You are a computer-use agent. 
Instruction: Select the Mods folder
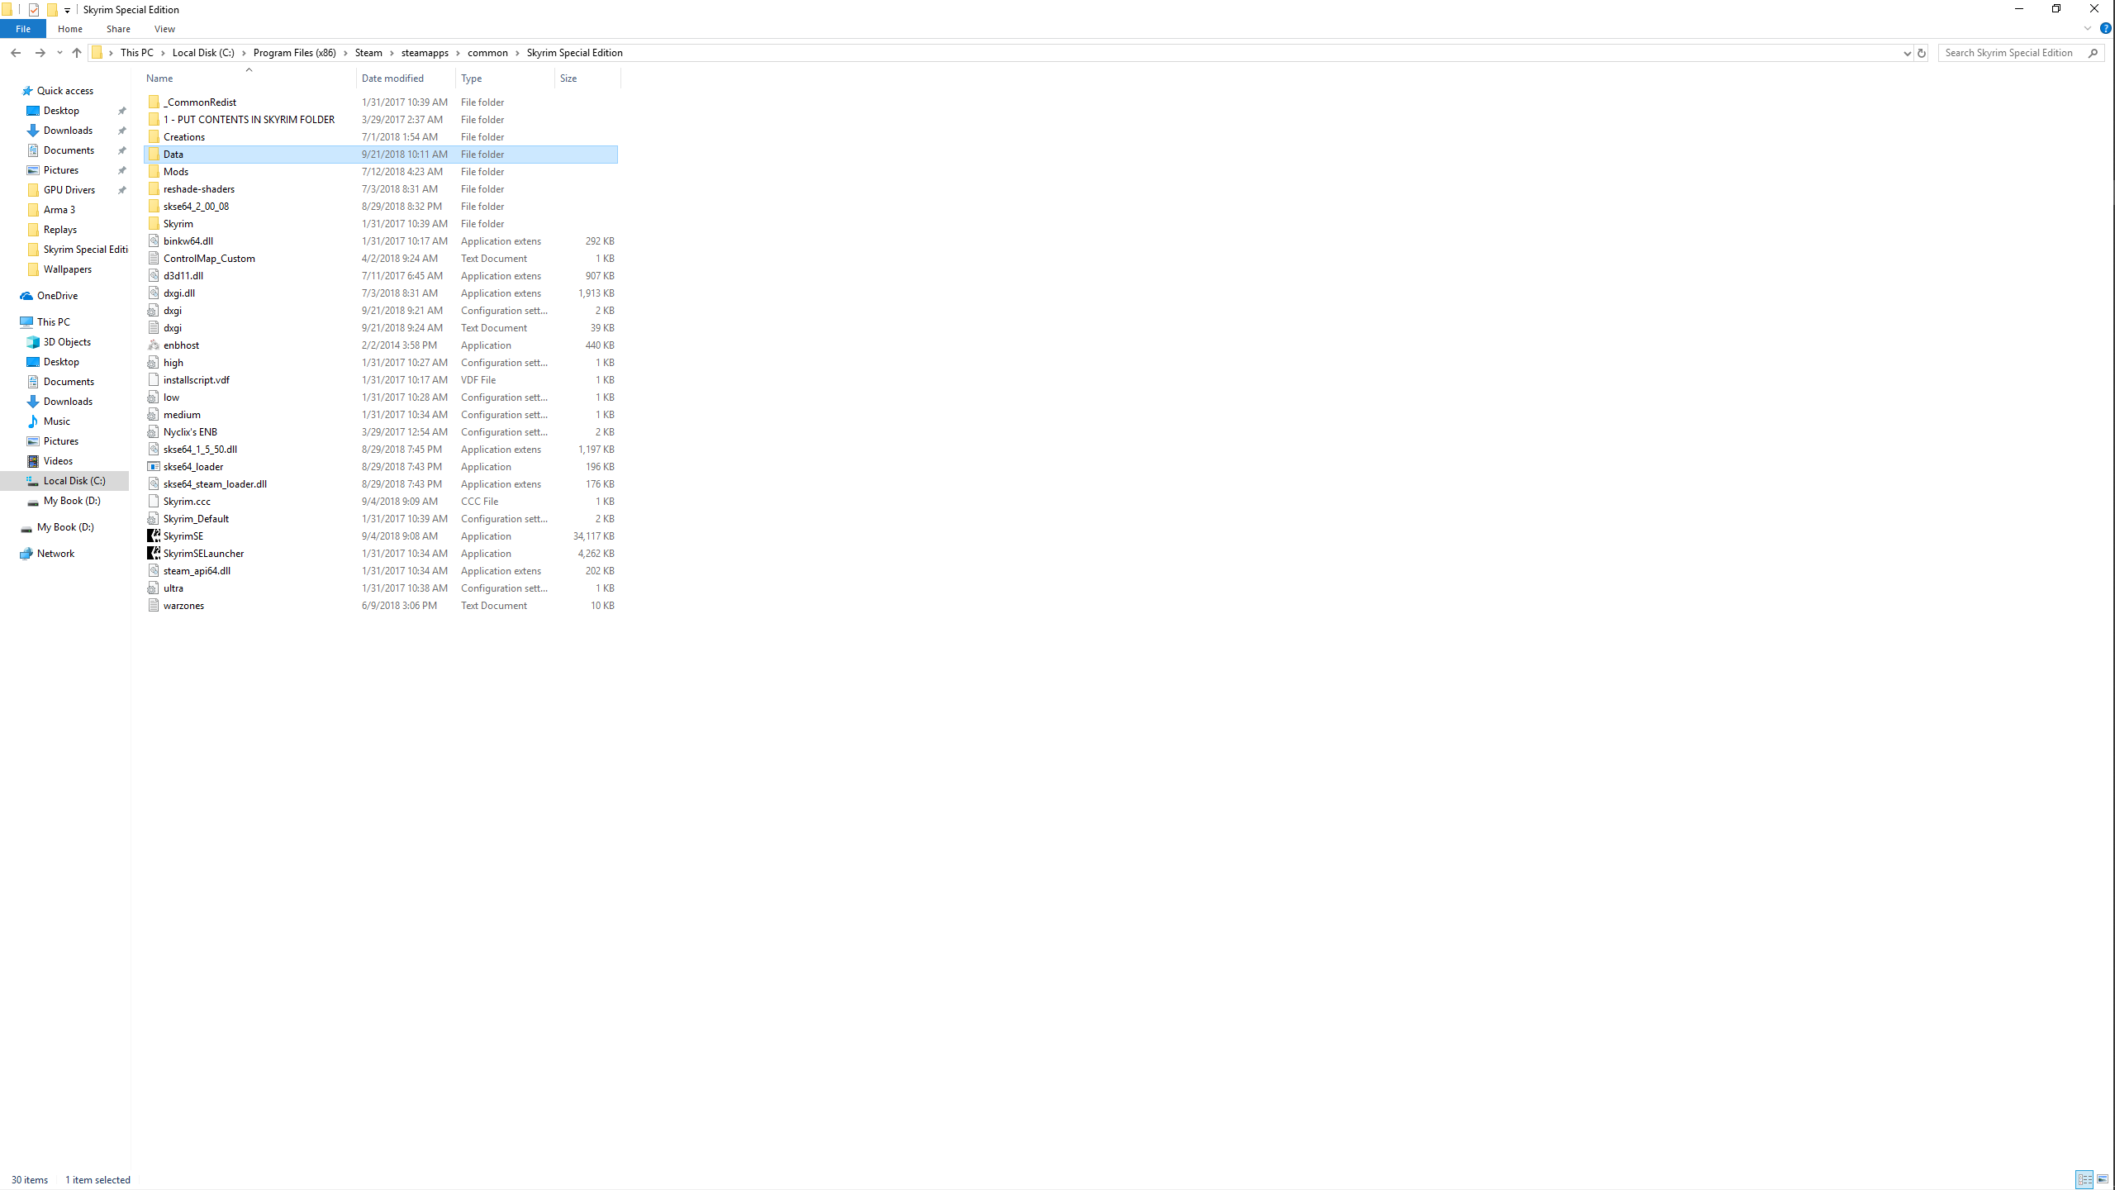pos(176,172)
